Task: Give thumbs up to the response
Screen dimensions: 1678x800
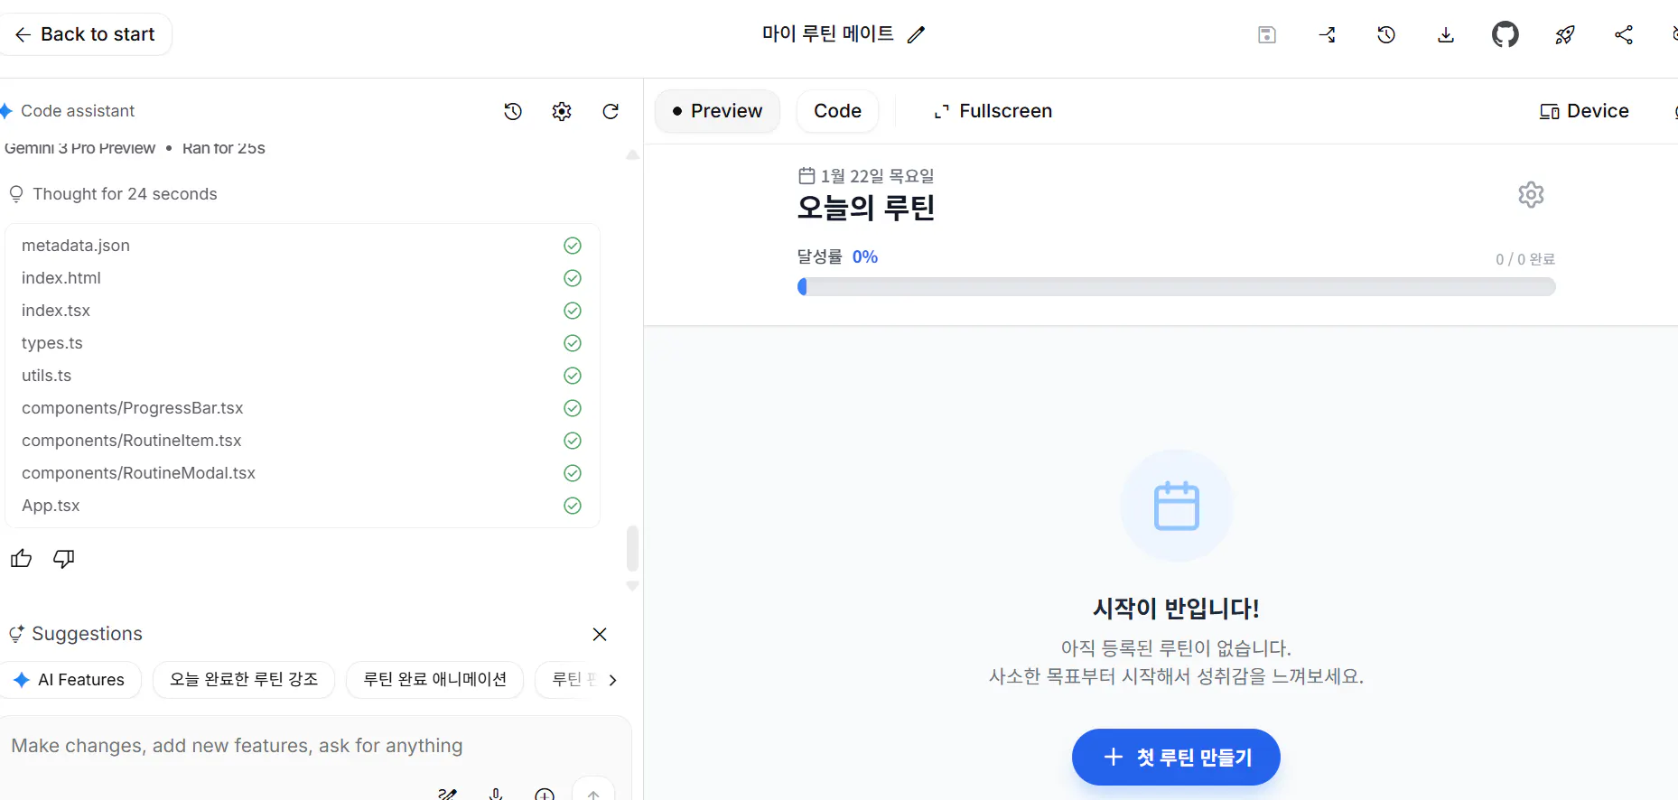Action: [x=22, y=559]
